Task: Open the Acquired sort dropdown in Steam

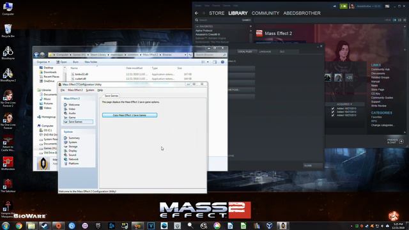Action: [344, 104]
